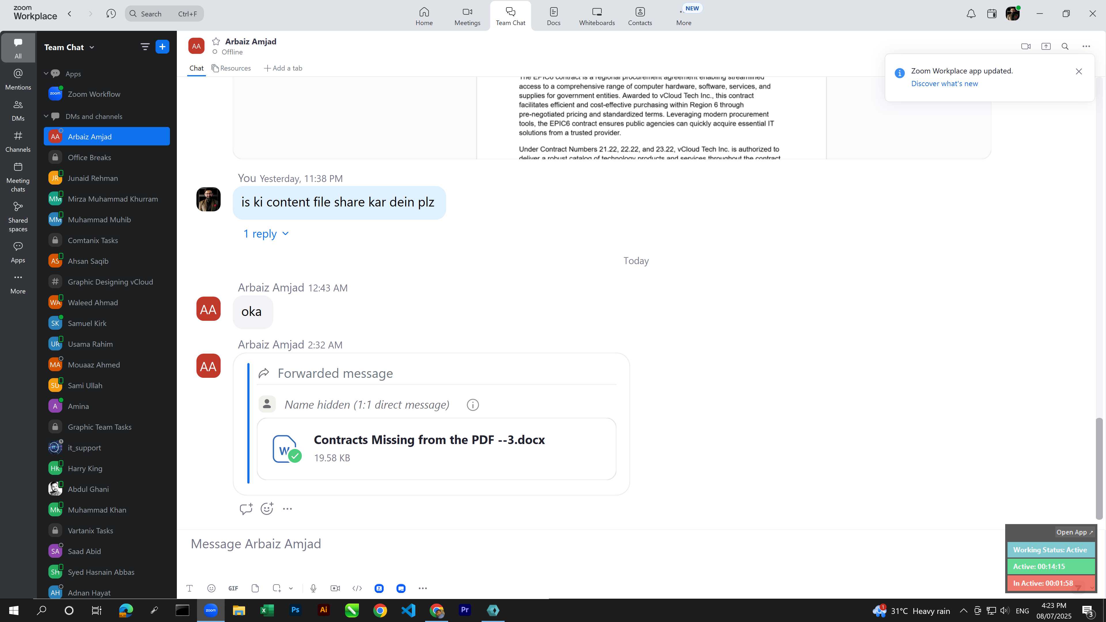
Task: Switch to the Contacts tab
Action: (640, 16)
